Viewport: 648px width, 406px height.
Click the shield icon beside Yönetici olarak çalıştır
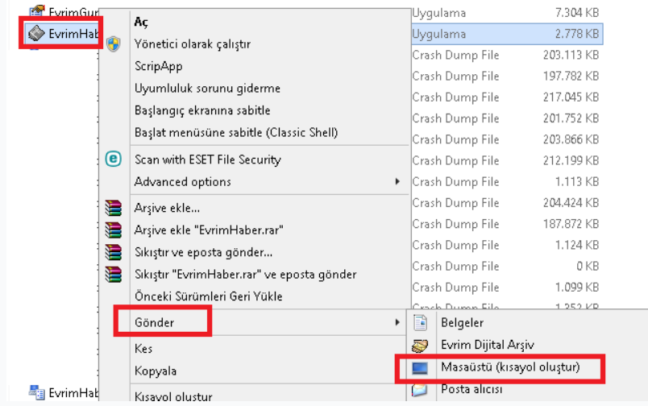[113, 43]
